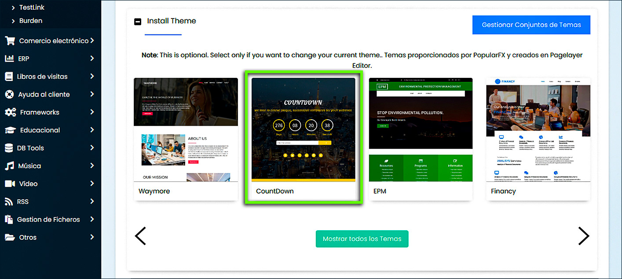Click the Ayuda al cliente lifebuoy icon
Viewport: 622px width, 279px height.
point(9,95)
